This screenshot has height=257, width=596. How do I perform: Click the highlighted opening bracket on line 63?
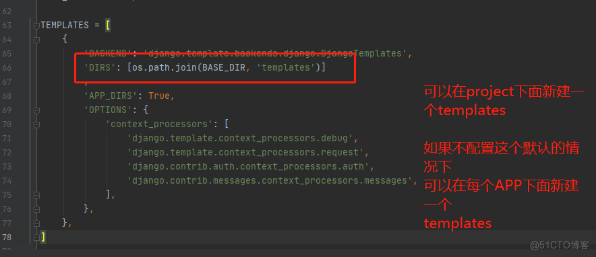coord(108,26)
